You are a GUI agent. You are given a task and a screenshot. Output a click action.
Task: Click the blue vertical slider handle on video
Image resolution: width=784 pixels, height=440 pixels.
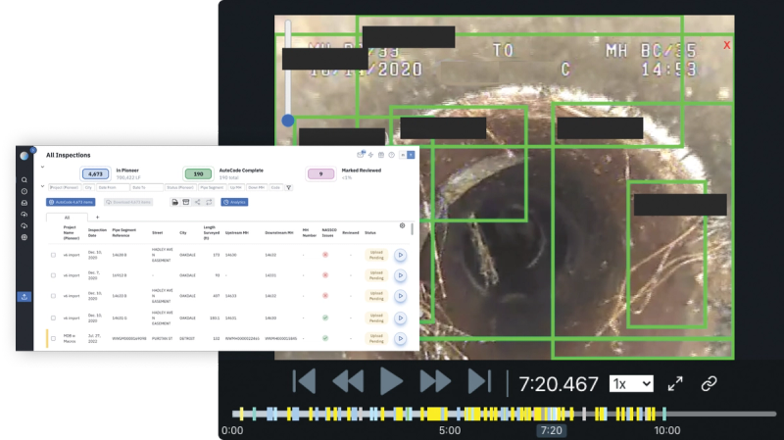tap(288, 121)
